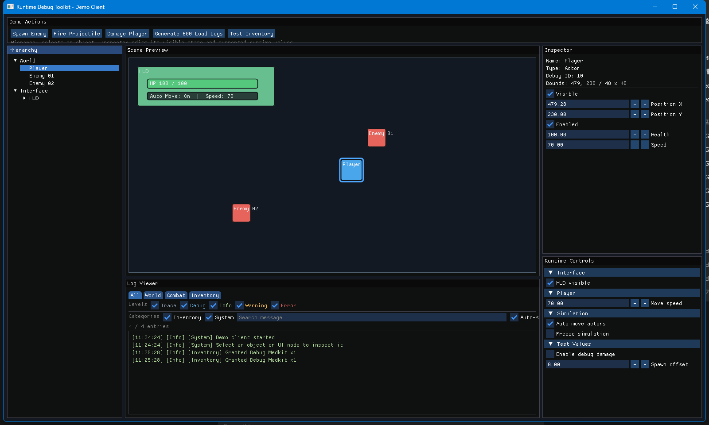Generate 600 Load Logs
The width and height of the screenshot is (709, 425).
click(x=189, y=34)
